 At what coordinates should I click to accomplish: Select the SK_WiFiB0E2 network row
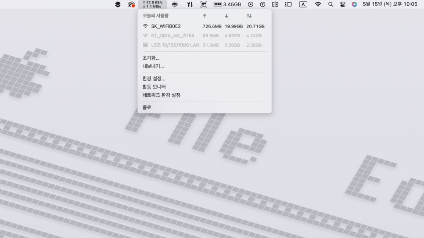pos(205,26)
